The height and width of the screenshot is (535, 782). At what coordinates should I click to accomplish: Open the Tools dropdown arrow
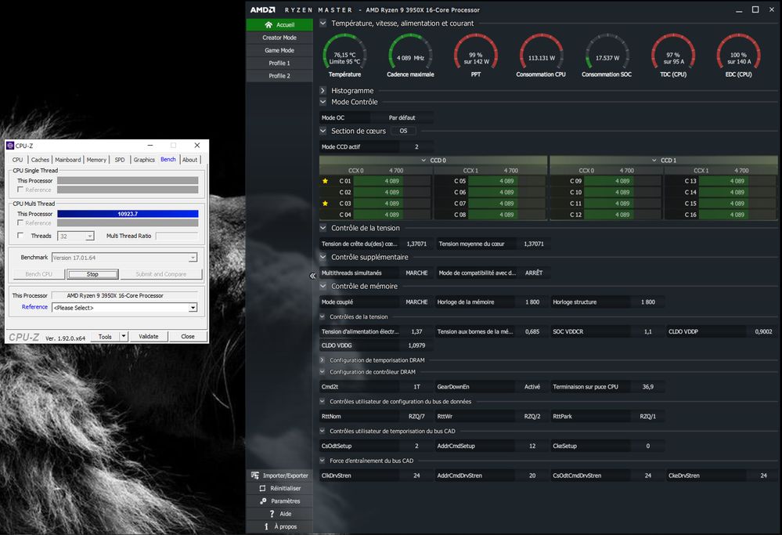click(x=123, y=336)
